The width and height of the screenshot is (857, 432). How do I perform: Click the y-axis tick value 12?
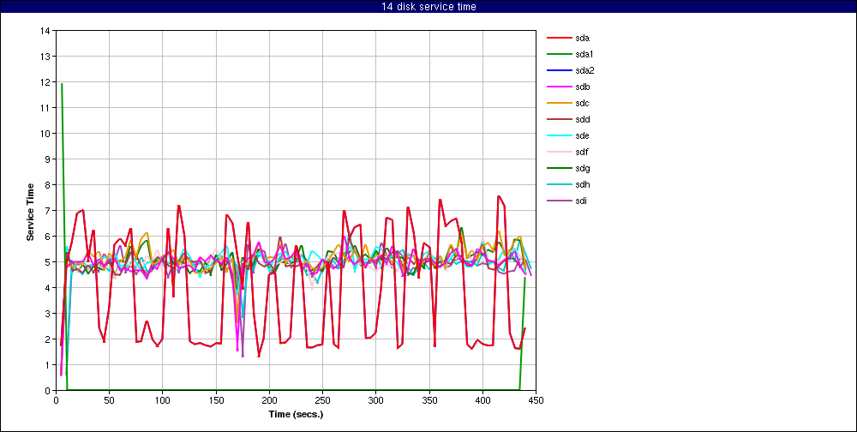45,82
